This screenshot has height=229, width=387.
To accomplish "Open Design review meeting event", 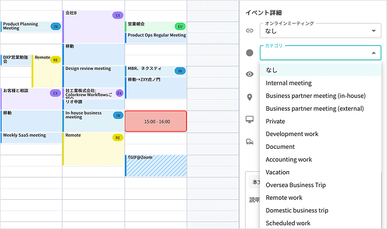I will coord(94,76).
